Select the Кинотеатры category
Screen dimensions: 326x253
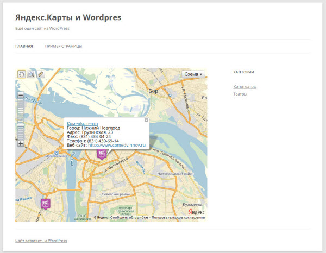click(244, 86)
